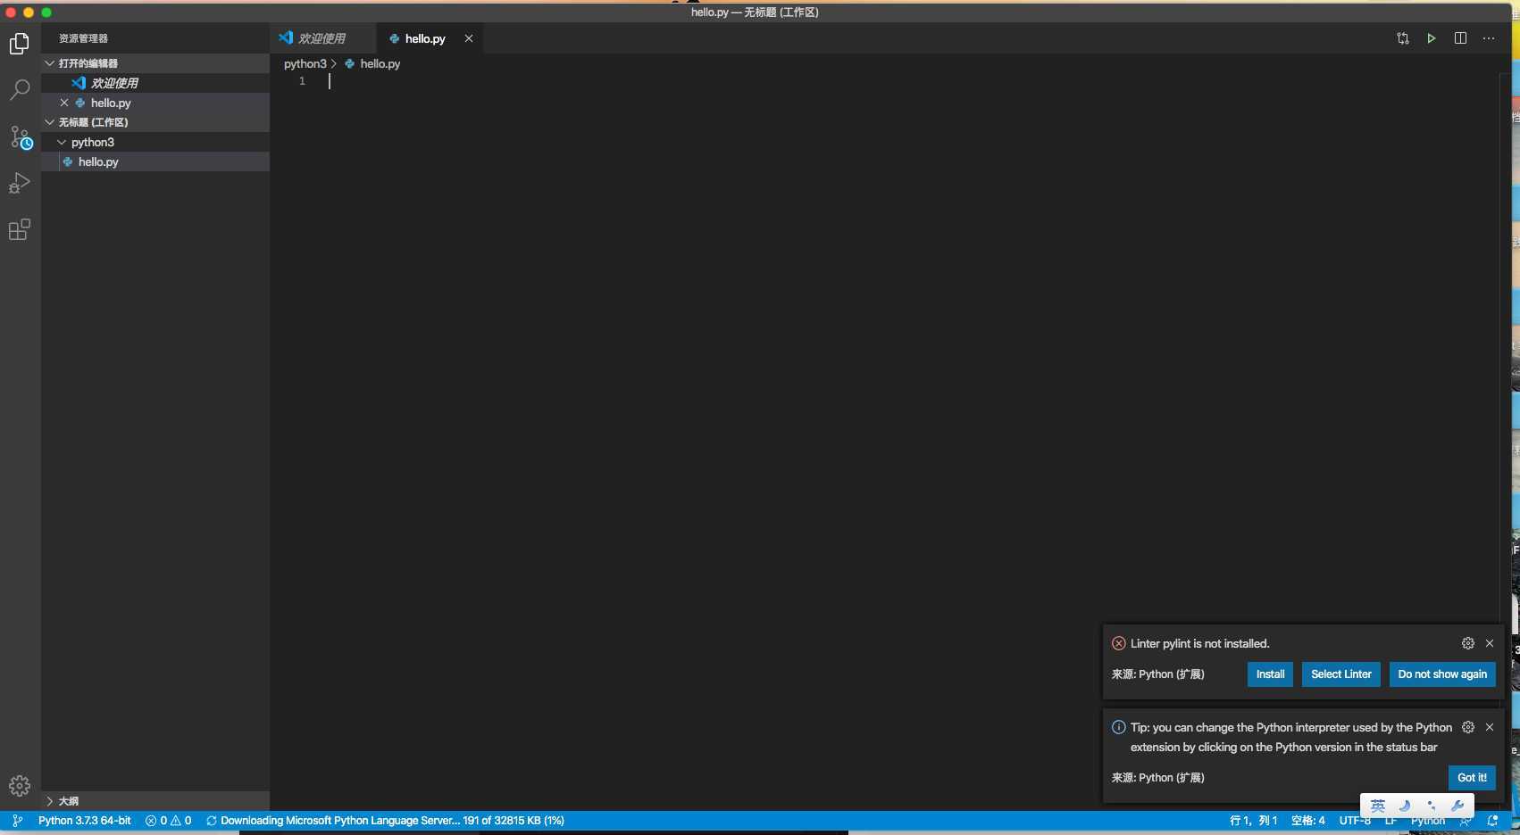Click Do not show again button
The image size is (1520, 835).
coord(1442,674)
